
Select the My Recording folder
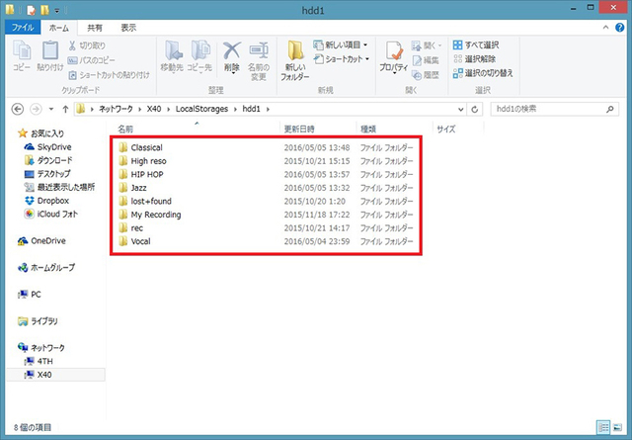155,215
